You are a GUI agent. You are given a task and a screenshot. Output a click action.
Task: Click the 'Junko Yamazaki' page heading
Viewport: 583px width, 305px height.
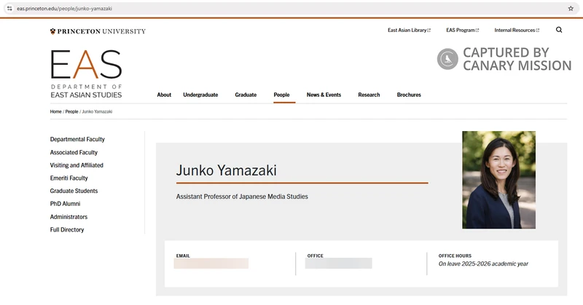tap(227, 170)
